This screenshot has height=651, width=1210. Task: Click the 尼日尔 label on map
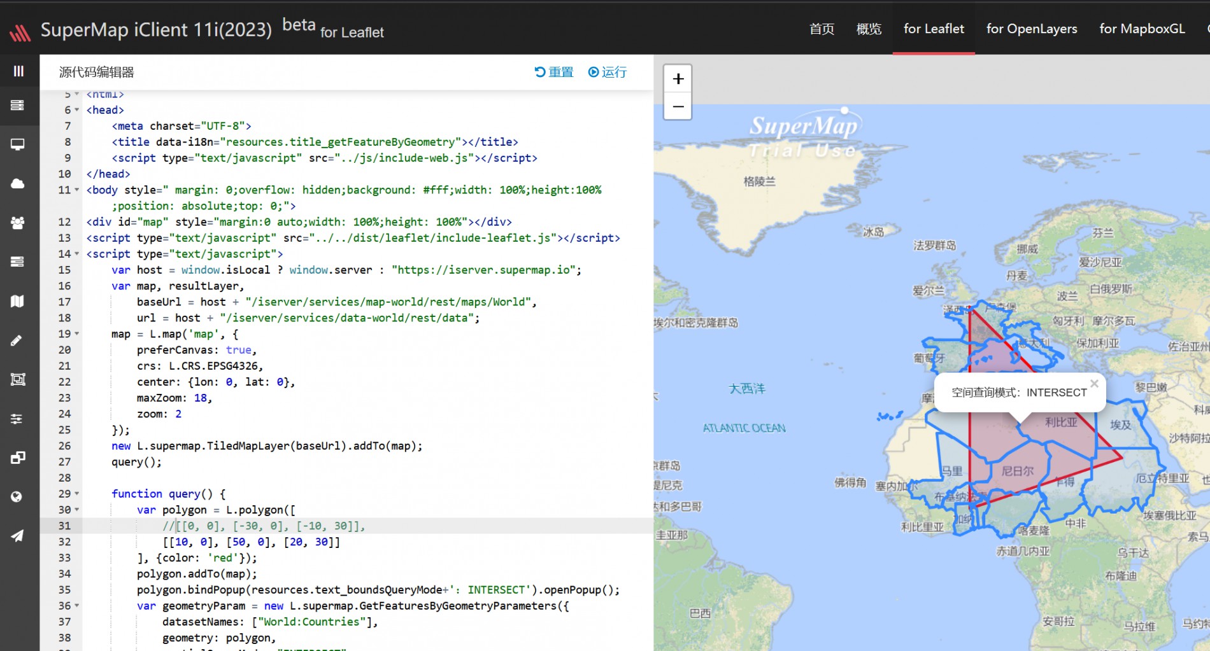tap(1018, 471)
